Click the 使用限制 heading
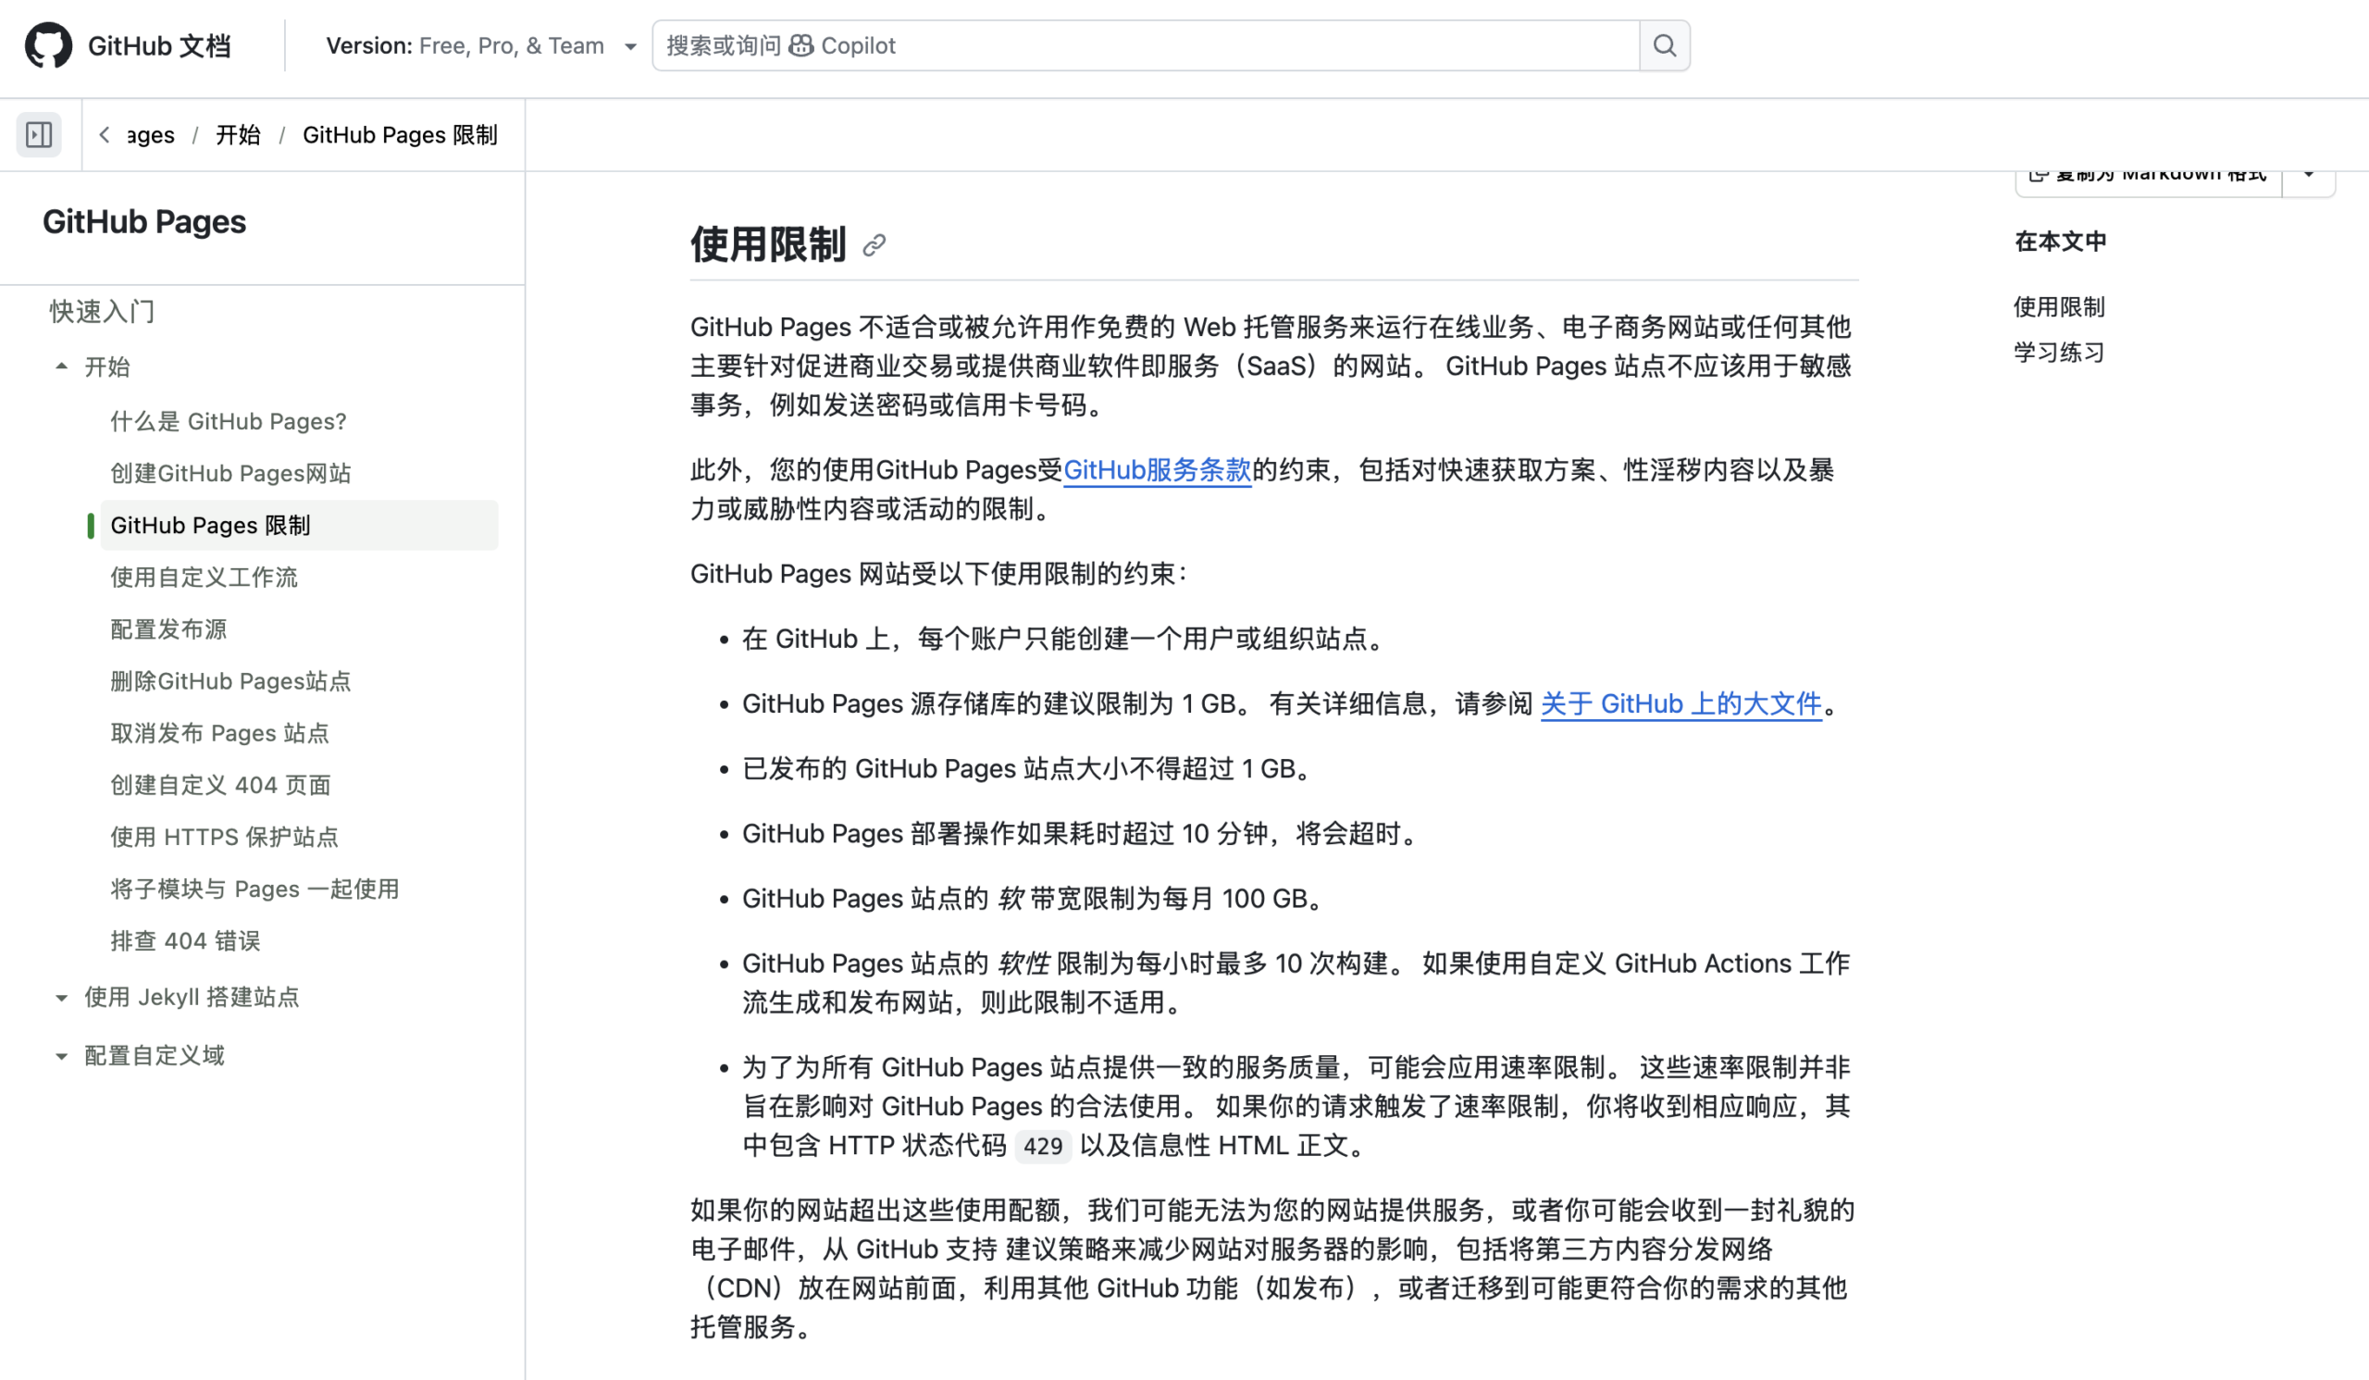Image resolution: width=2369 pixels, height=1380 pixels. click(768, 244)
